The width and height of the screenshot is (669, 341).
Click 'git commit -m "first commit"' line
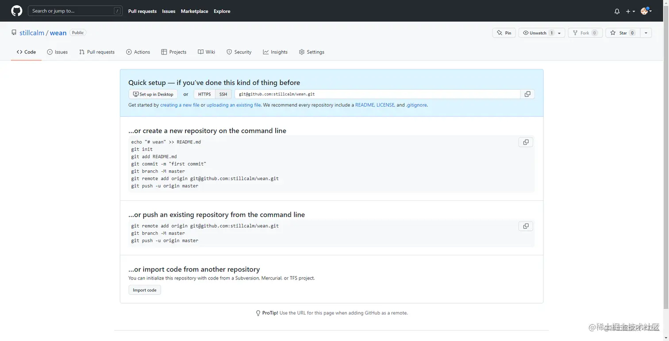[169, 164]
